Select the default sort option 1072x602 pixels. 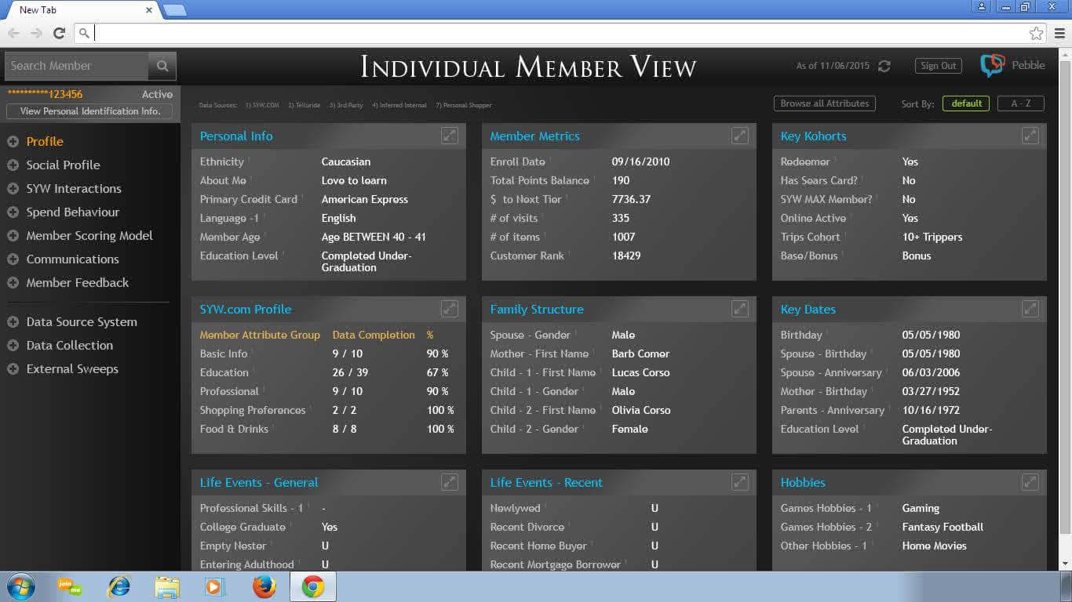click(966, 103)
